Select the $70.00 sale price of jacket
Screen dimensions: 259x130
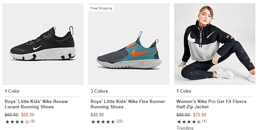200,115
